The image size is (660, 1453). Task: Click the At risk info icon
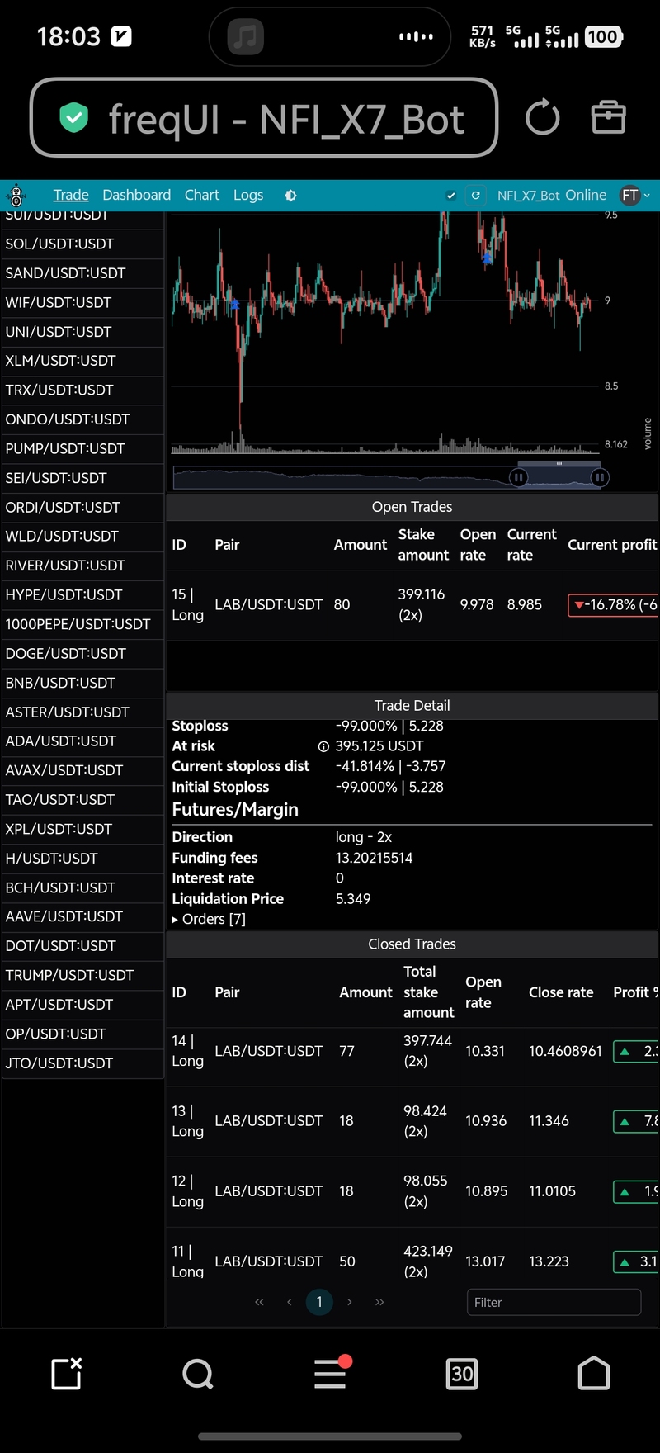pos(323,746)
